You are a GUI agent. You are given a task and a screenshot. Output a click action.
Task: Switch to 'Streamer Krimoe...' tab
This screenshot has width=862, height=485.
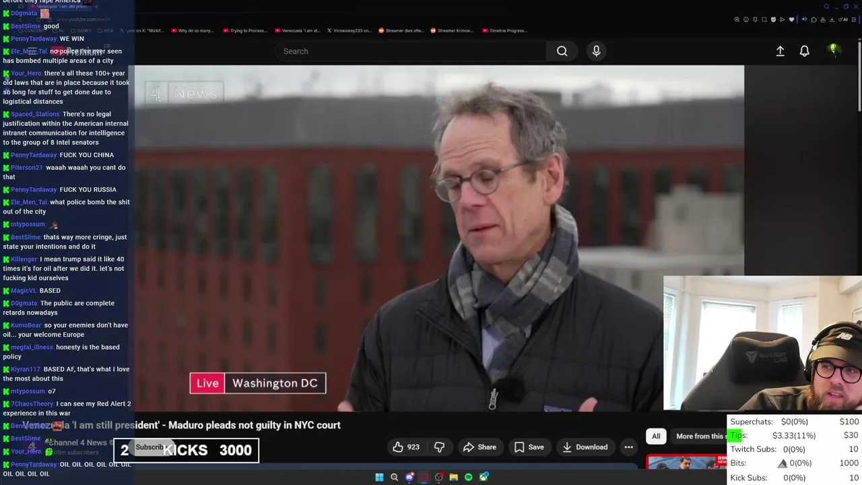pyautogui.click(x=452, y=30)
